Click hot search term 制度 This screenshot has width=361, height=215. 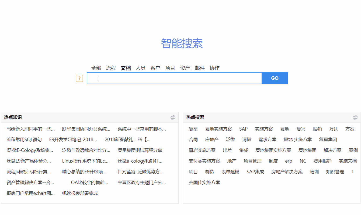[273, 161]
